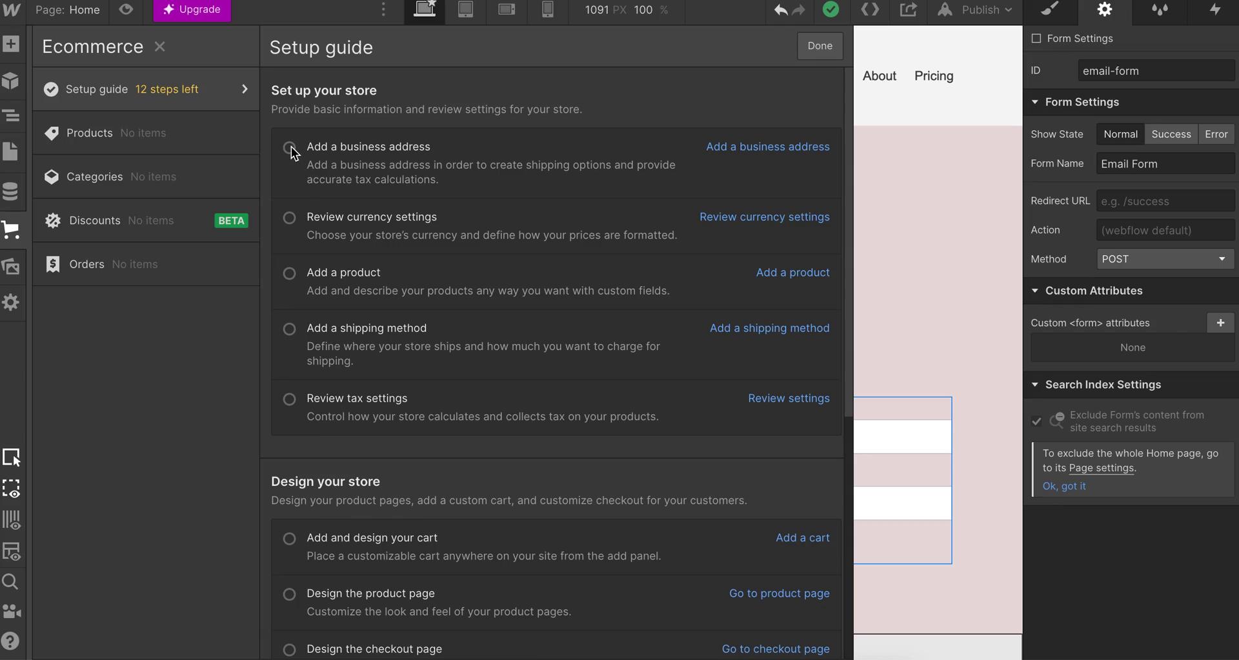Open the Products section
1239x660 pixels.
(x=146, y=133)
